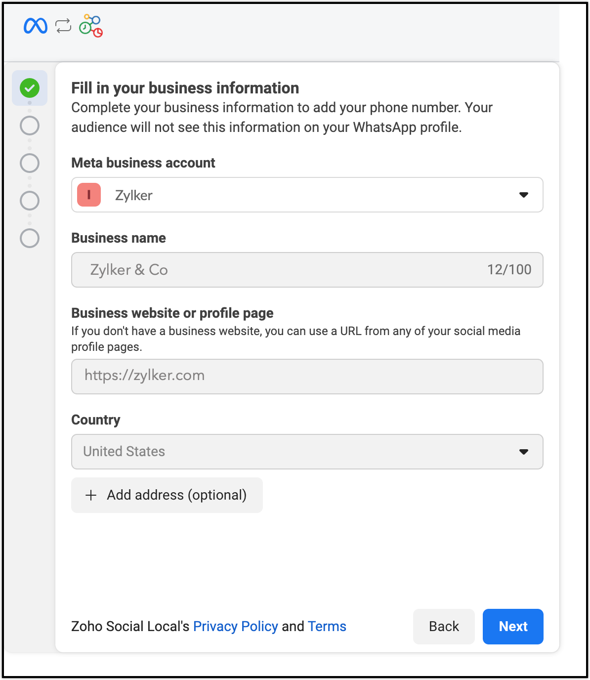Click Add address (optional) button
Image resolution: width=590 pixels, height=680 pixels.
pos(167,495)
